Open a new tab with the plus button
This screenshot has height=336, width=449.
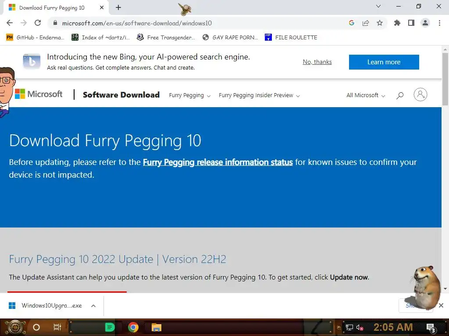118,8
